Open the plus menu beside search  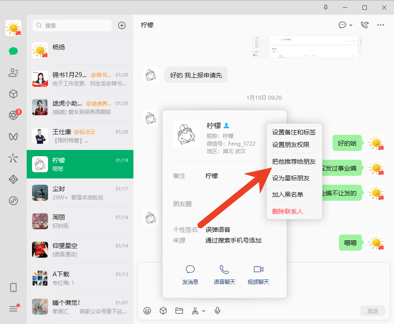[122, 25]
